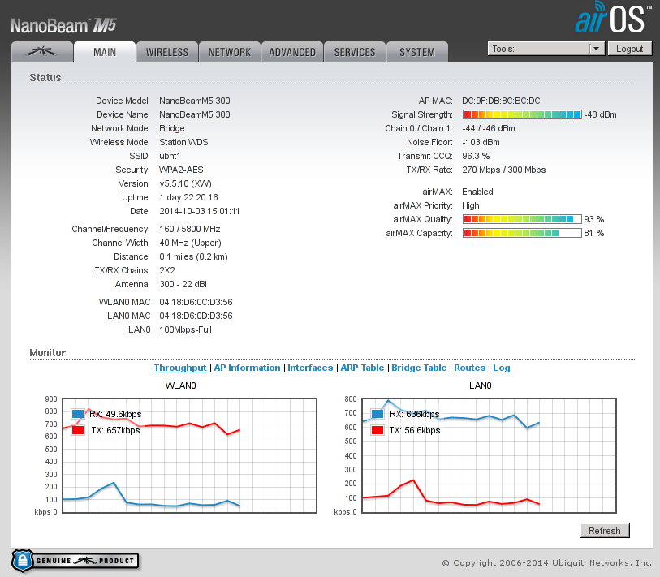The image size is (660, 577).
Task: Click the Antenna value 300 - 22 dBi
Action: 183,285
